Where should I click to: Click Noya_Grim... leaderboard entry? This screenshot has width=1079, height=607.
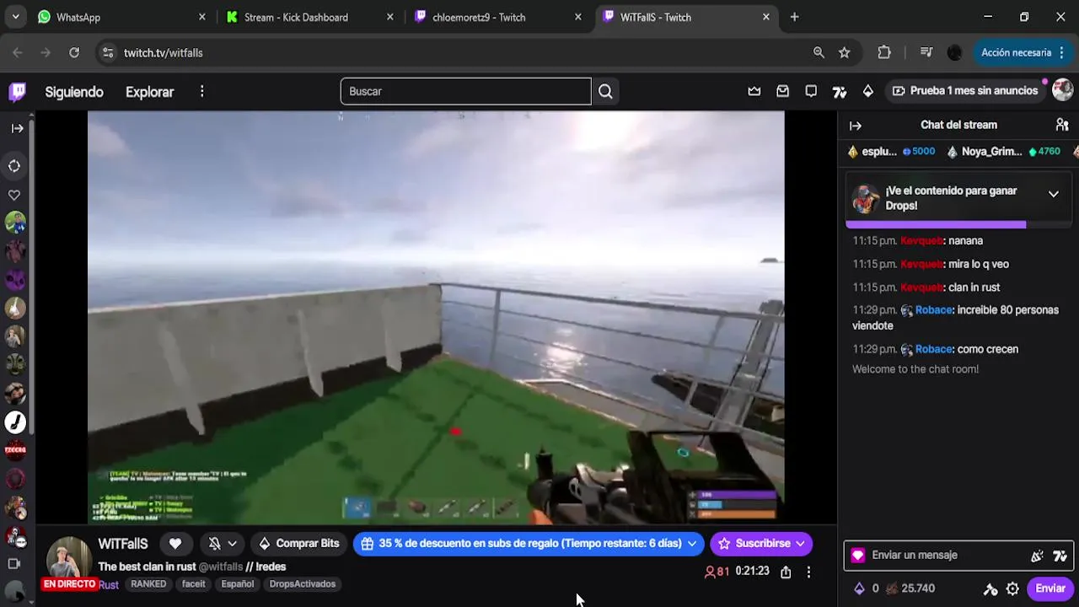1003,152
